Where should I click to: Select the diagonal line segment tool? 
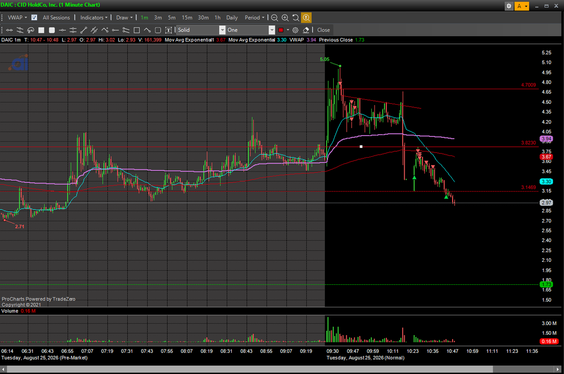tap(84, 30)
